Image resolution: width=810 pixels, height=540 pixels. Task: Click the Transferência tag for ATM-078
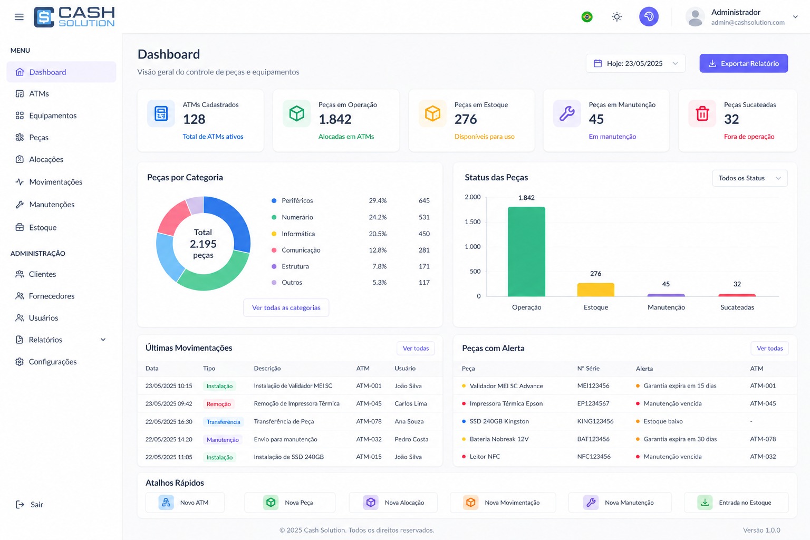pos(224,422)
